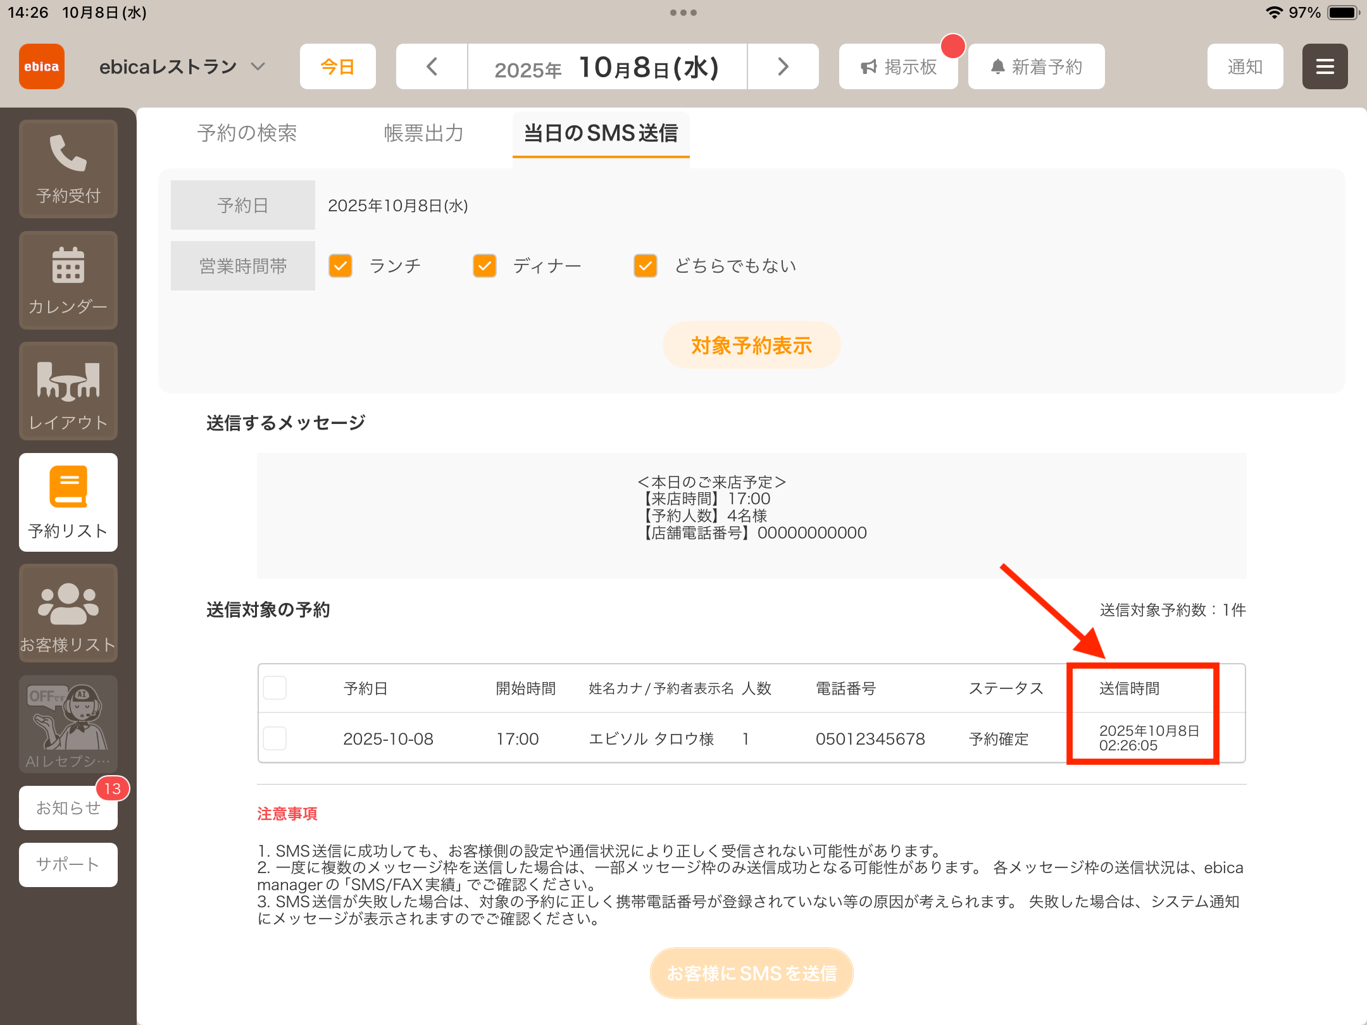Click the 13 badge on お知らせ
Image resolution: width=1367 pixels, height=1025 pixels.
[113, 788]
